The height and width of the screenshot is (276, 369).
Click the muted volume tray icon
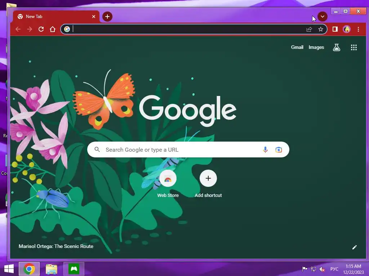[322, 269]
